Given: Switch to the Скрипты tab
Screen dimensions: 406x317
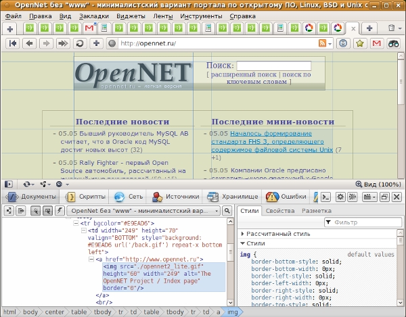Looking at the screenshot, I should pos(86,197).
